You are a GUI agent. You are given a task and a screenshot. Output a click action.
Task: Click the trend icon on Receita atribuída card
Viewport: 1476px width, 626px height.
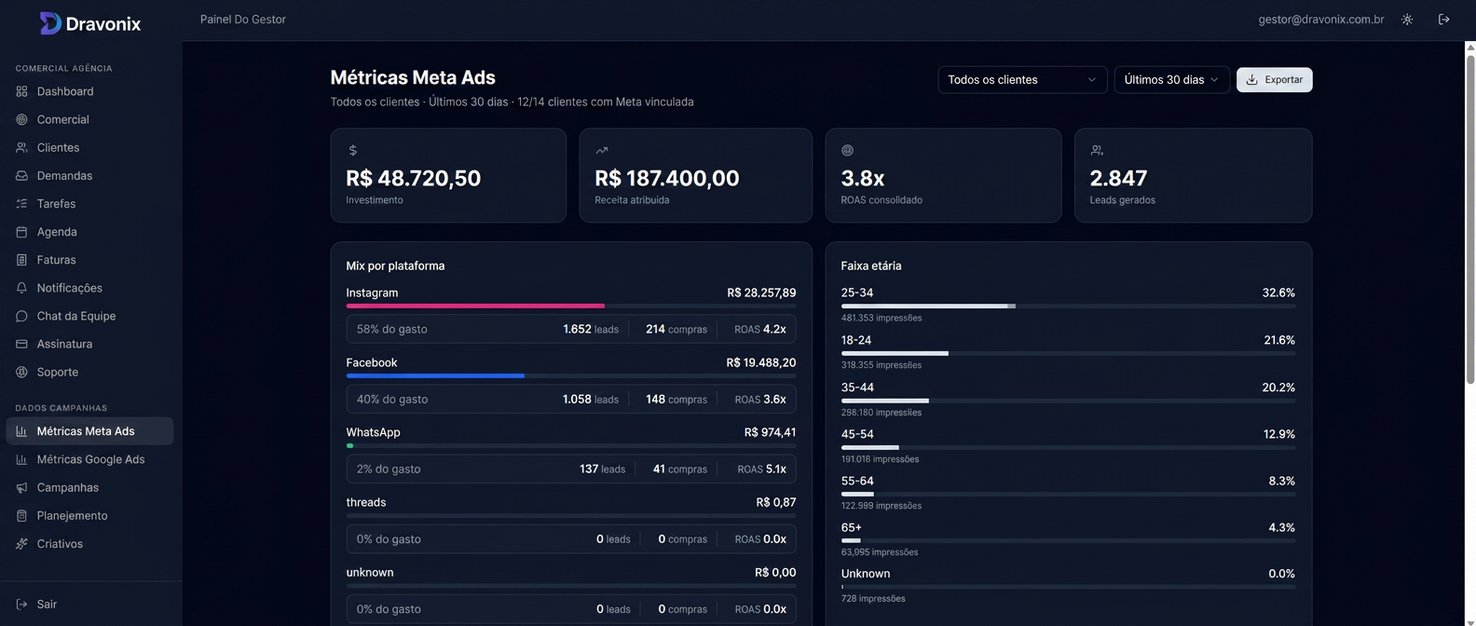pyautogui.click(x=601, y=150)
